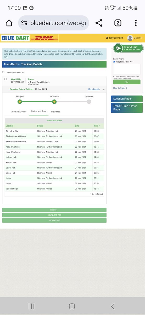Tap the Android home navigation button
The image size is (145, 315).
tap(72, 306)
